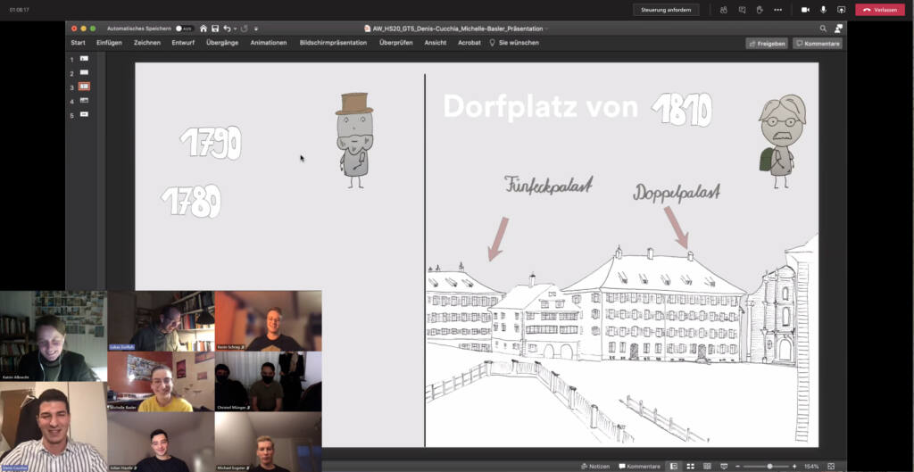Viewport: 914px width, 472px height.
Task: Open PowerPoint search magnifier
Action: pyautogui.click(x=823, y=29)
